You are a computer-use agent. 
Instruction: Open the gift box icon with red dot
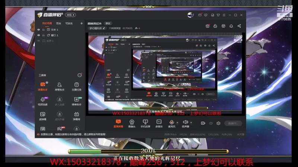click(207, 26)
